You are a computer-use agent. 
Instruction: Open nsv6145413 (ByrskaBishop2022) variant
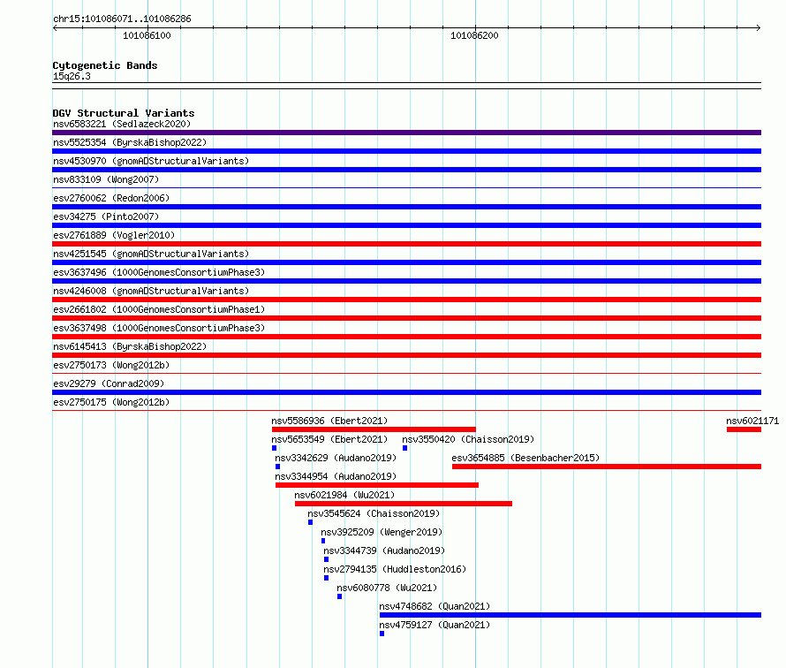[130, 346]
